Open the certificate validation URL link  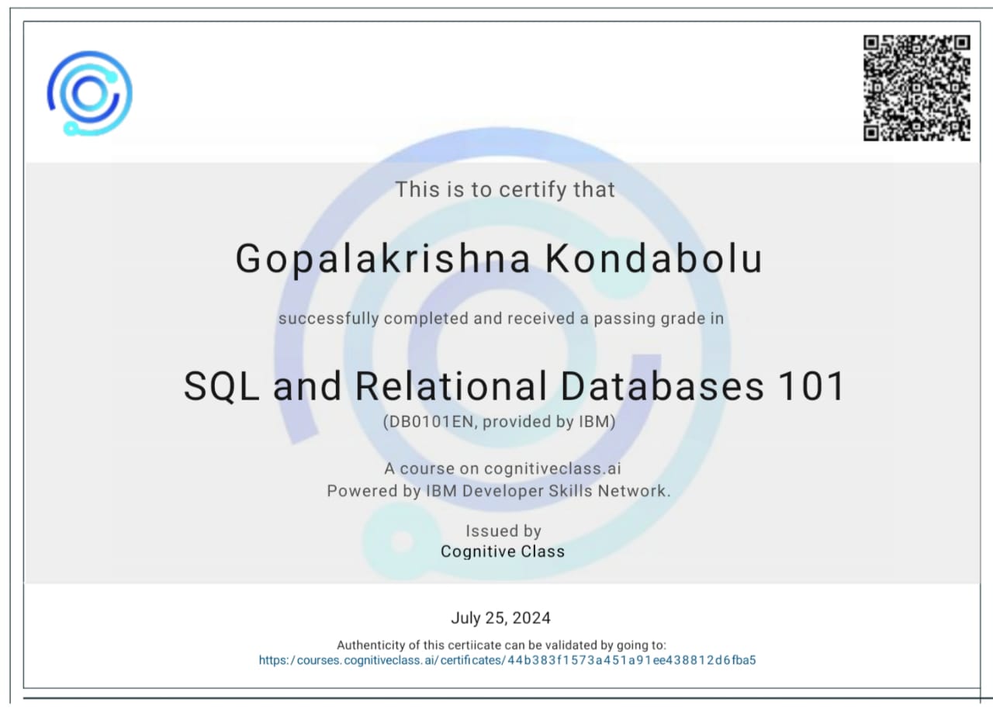tap(507, 661)
